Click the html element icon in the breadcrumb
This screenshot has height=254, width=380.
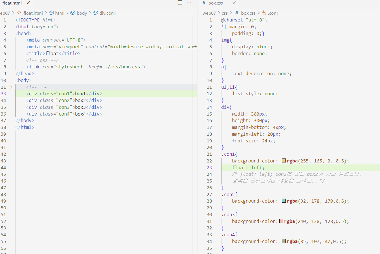coord(52,13)
